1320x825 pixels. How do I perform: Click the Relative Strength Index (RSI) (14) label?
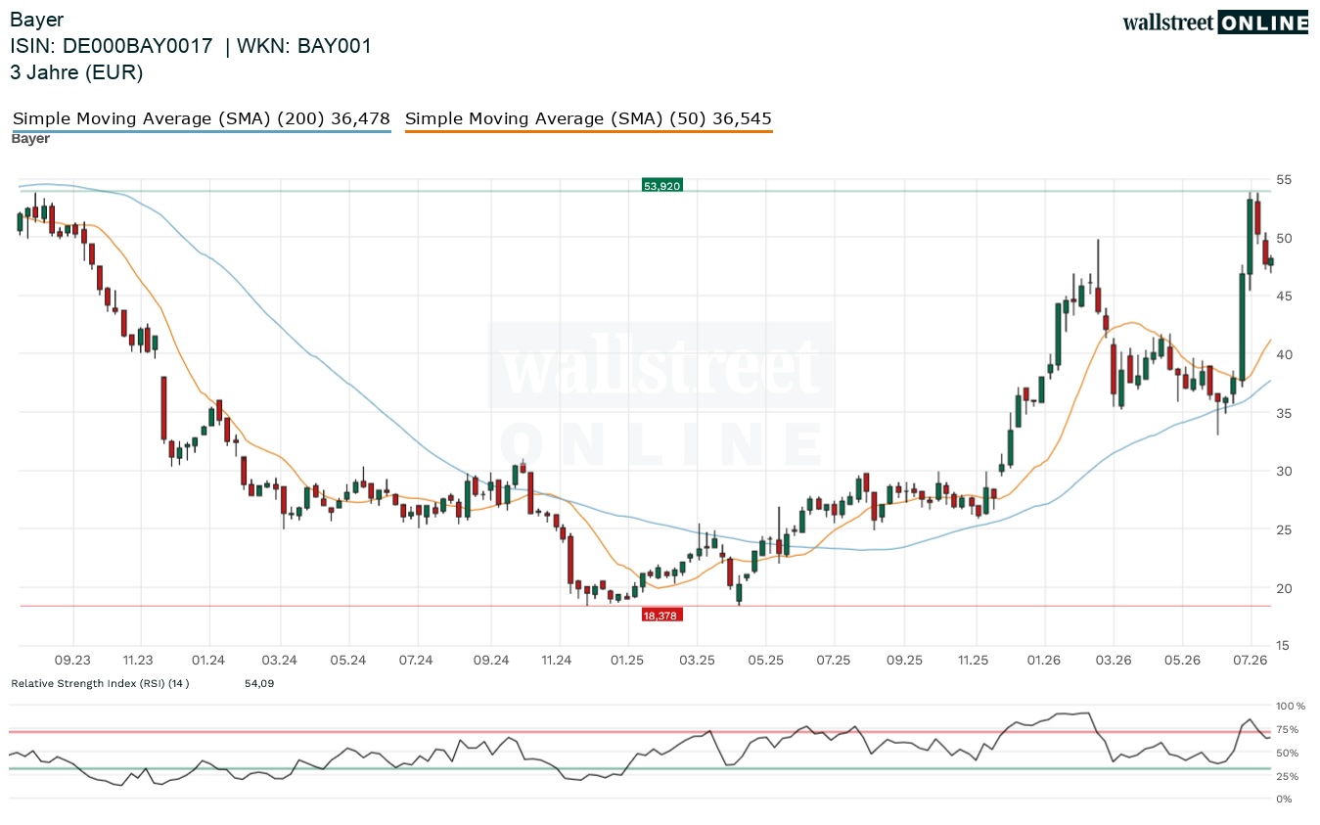point(100,683)
